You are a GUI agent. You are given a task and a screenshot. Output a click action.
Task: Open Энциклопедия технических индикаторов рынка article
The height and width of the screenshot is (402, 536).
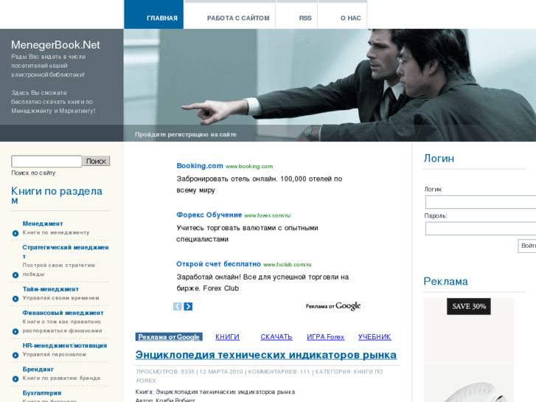click(x=266, y=355)
